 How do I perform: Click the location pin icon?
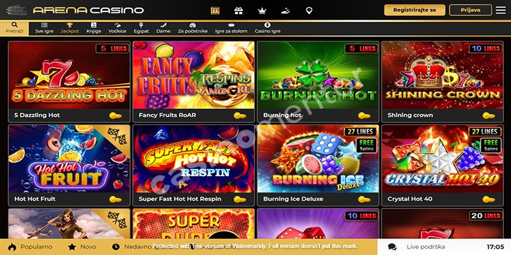tap(309, 11)
